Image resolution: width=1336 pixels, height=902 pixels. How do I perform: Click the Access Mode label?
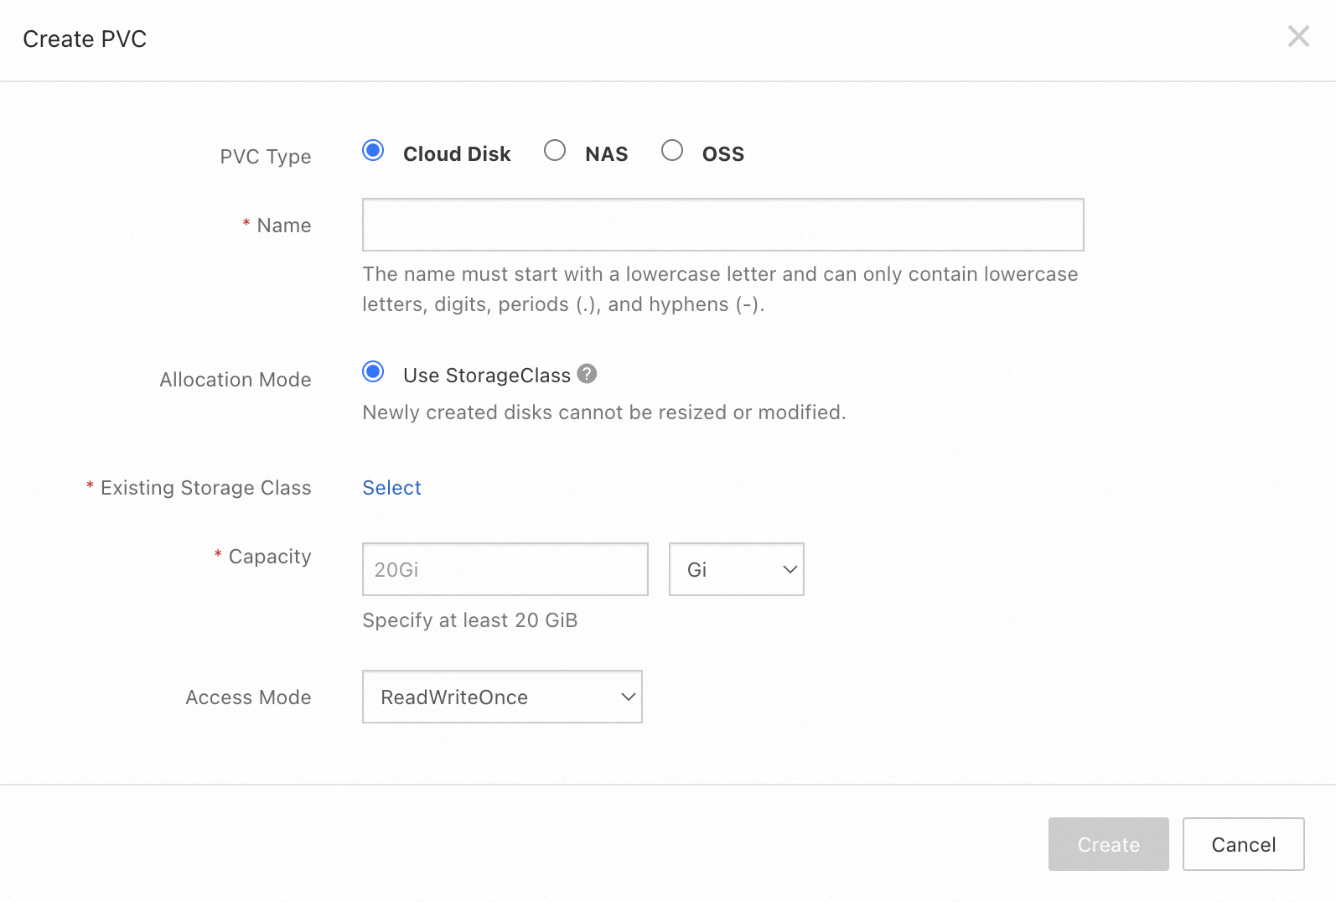click(248, 697)
